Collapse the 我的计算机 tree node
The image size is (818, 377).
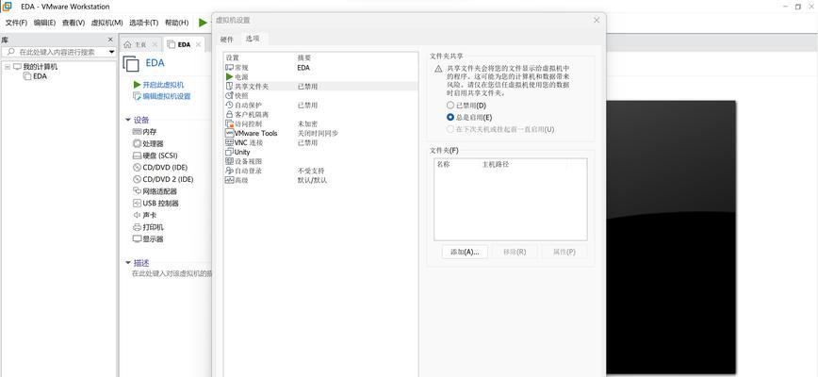[8, 67]
